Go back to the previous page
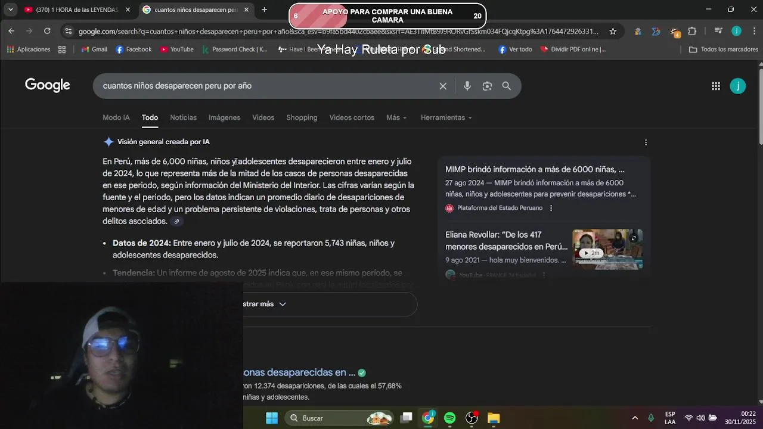Image resolution: width=763 pixels, height=429 pixels. click(x=11, y=31)
